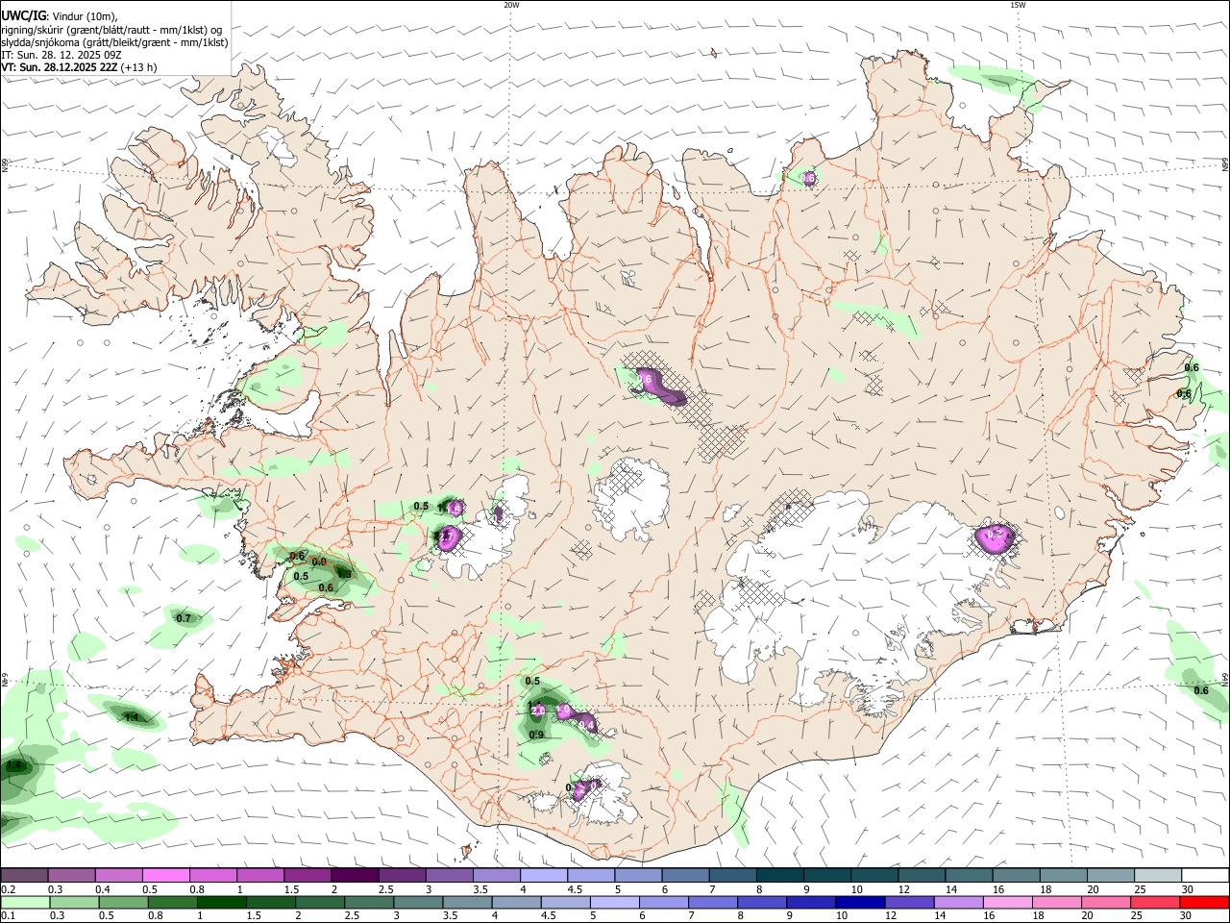Viewport: 1230px width, 923px height.
Task: Select the deep navy 10–12 rain scale swatch
Action: coord(859,902)
